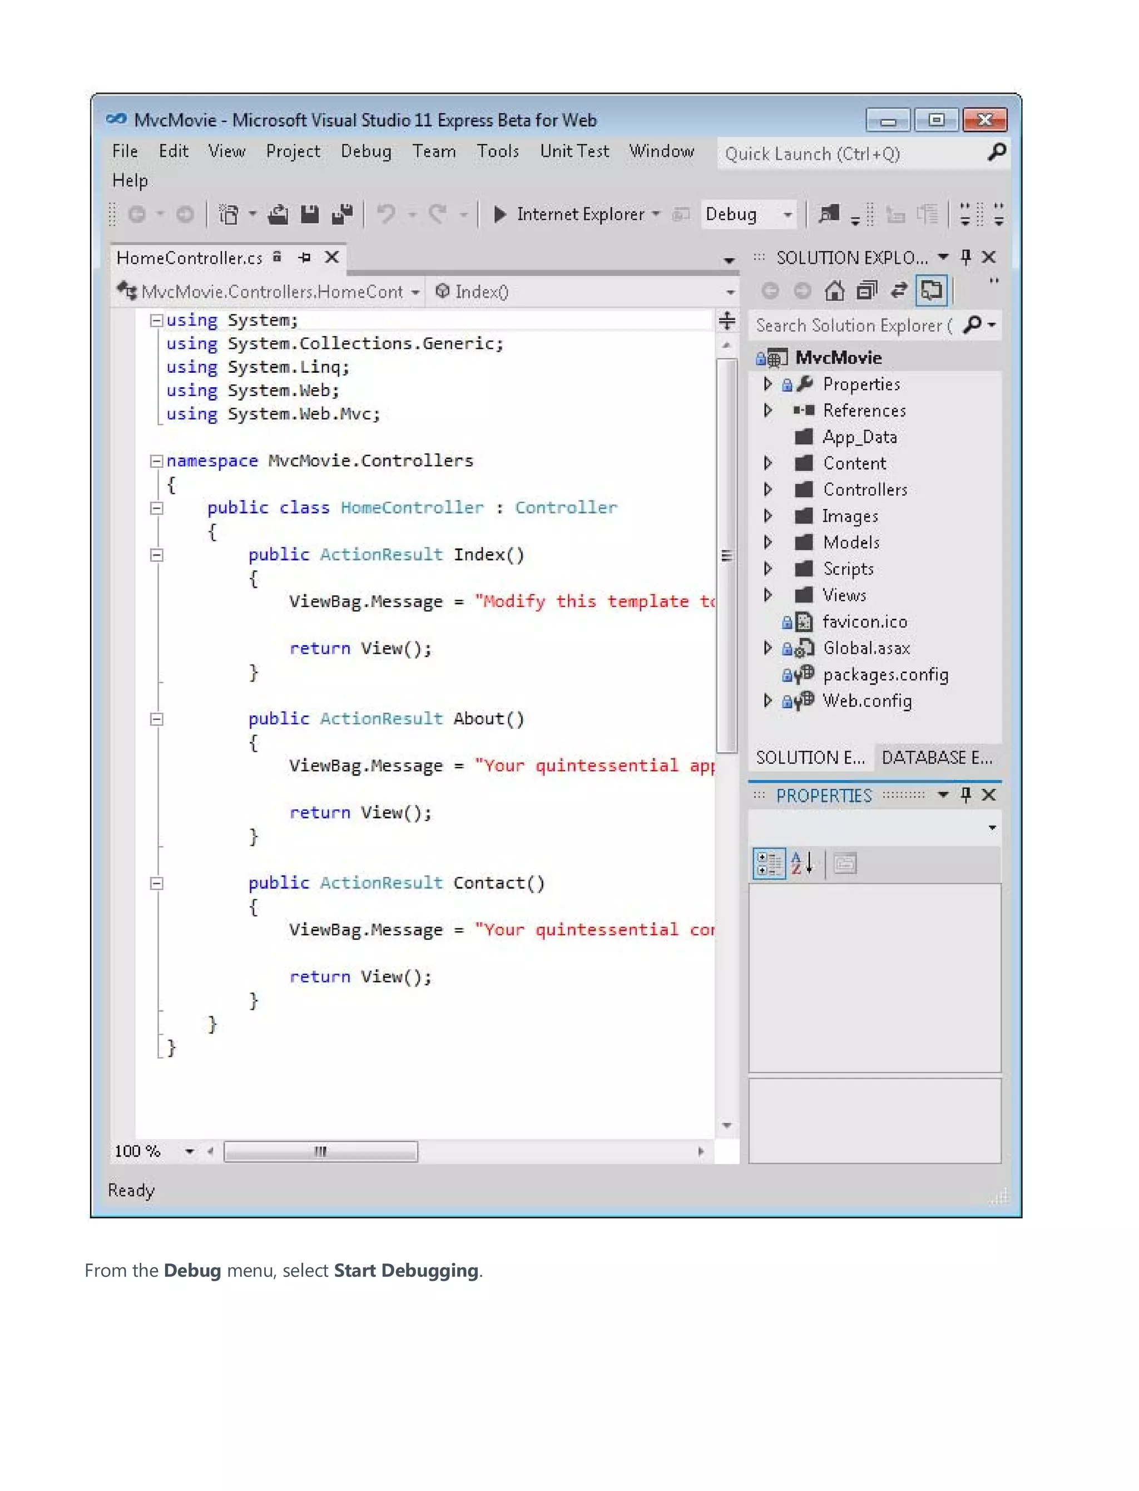Click Collapse All icon in Solution Explorer
The height and width of the screenshot is (1491, 1139).
pos(866,292)
